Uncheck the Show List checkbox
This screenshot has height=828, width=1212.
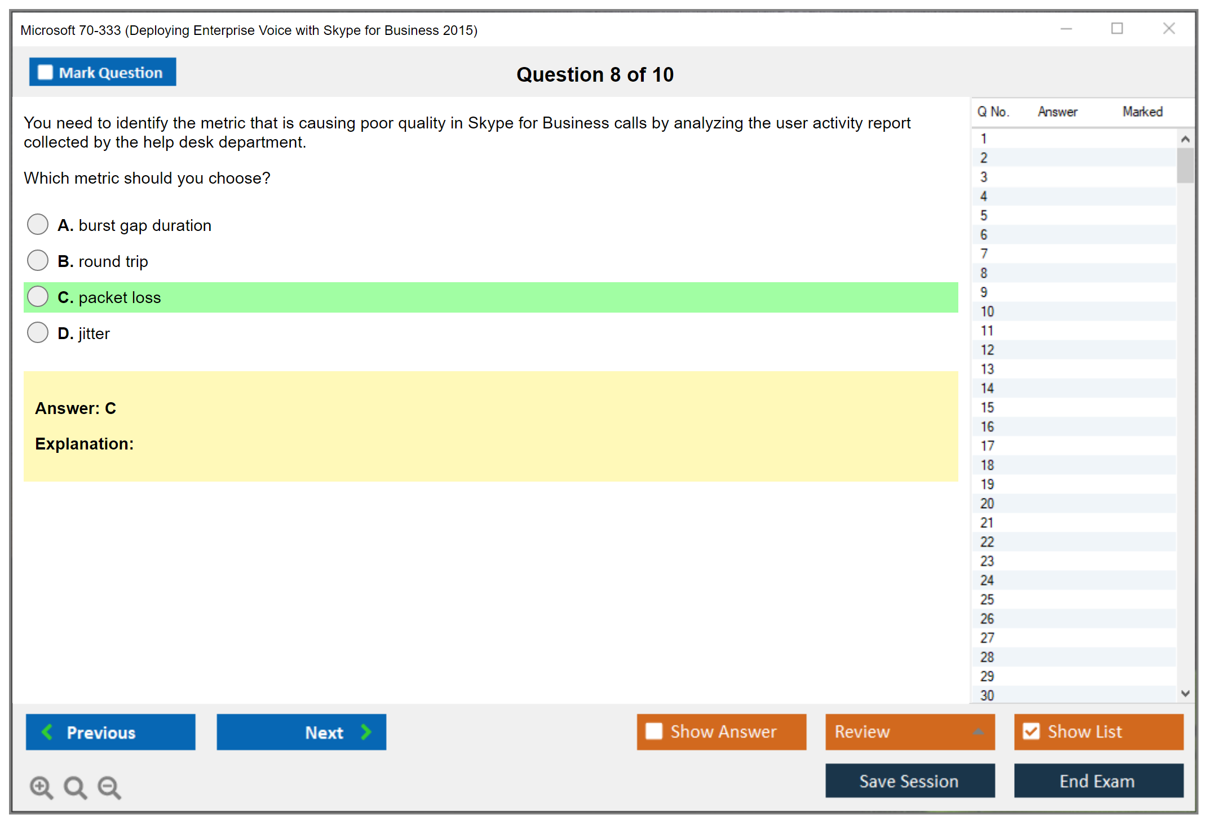coord(1031,731)
